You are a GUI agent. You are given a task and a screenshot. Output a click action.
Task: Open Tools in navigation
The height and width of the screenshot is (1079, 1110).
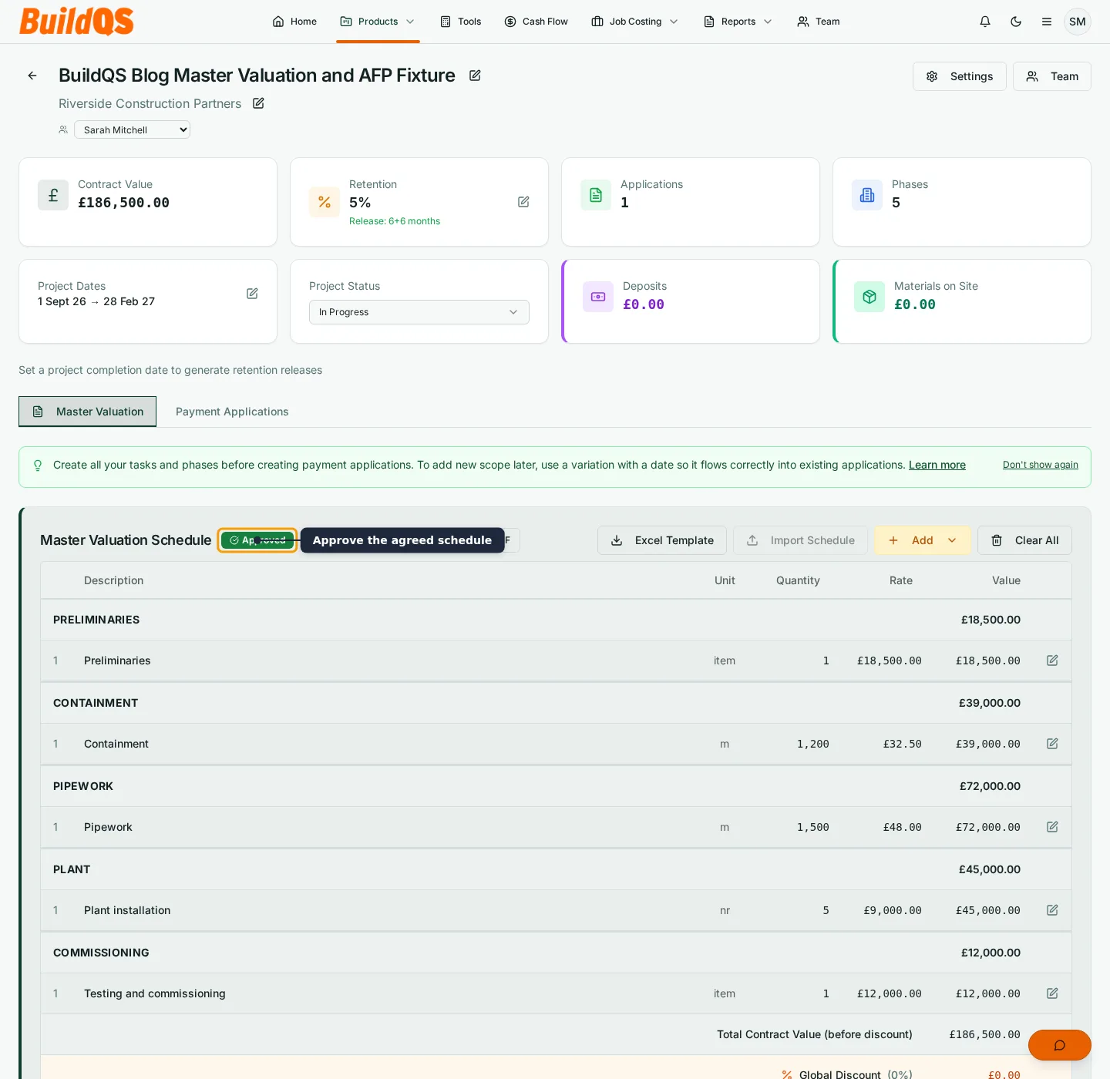[460, 22]
